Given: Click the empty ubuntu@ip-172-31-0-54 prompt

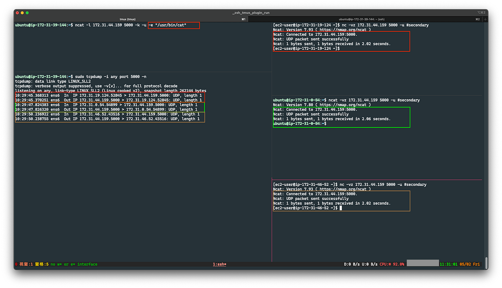Looking at the screenshot, I should coord(300,124).
